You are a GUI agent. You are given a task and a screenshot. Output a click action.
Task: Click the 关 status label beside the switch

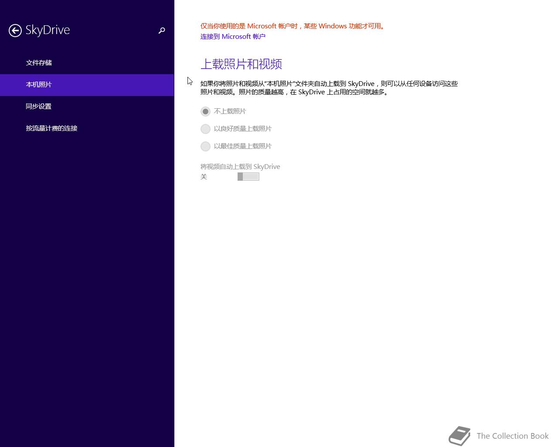pyautogui.click(x=204, y=177)
